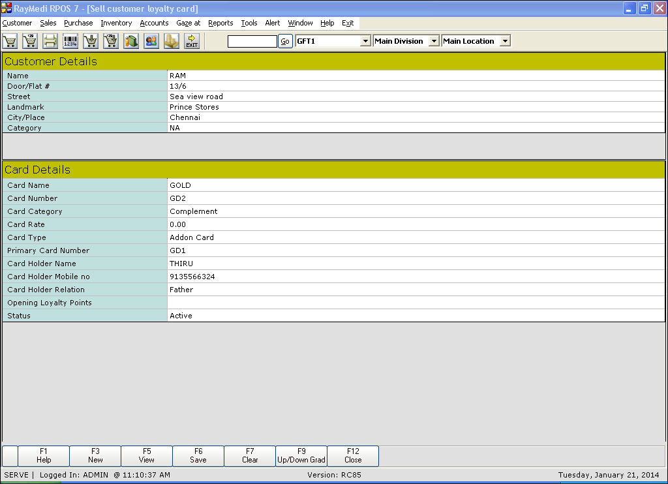668x484 pixels.
Task: Click the printer toolbar icon
Action: click(50, 41)
